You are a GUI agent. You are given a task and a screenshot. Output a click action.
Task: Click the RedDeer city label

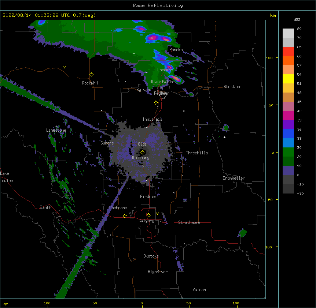pyautogui.click(x=161, y=93)
